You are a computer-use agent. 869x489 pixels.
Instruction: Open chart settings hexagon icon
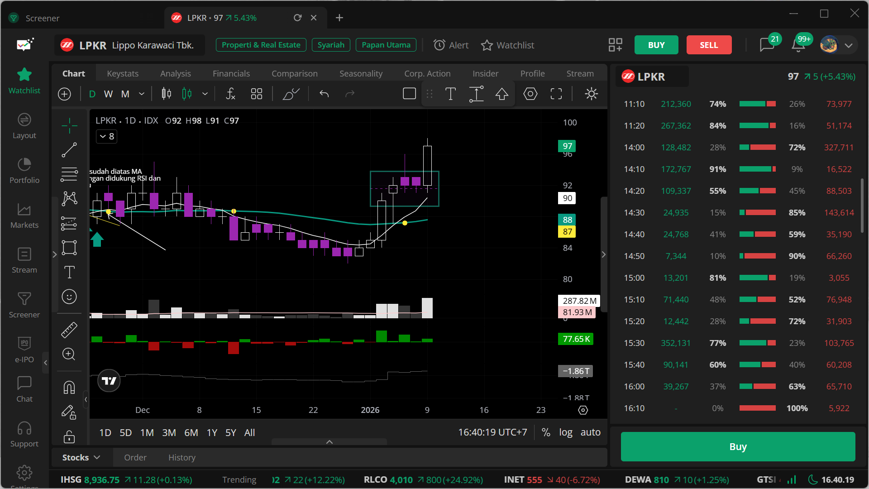tap(530, 94)
